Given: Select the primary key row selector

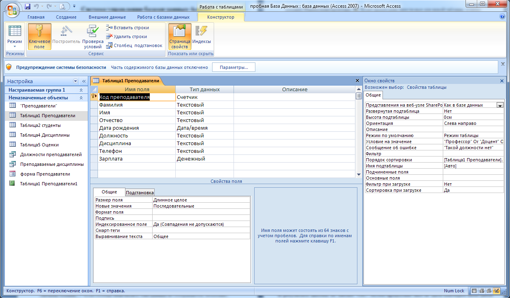Looking at the screenshot, I should click(94, 97).
